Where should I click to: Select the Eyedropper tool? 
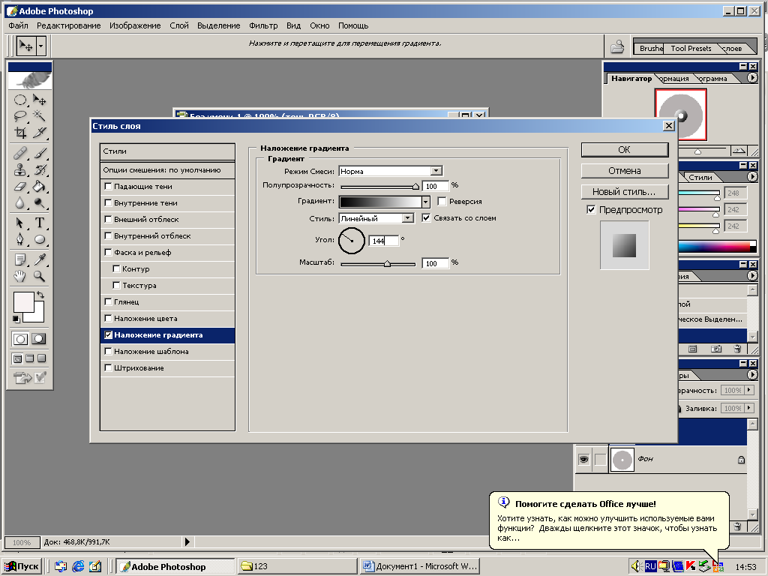point(40,259)
